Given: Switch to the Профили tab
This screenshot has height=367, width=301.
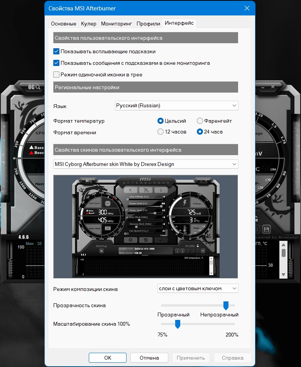Looking at the screenshot, I should tap(148, 24).
